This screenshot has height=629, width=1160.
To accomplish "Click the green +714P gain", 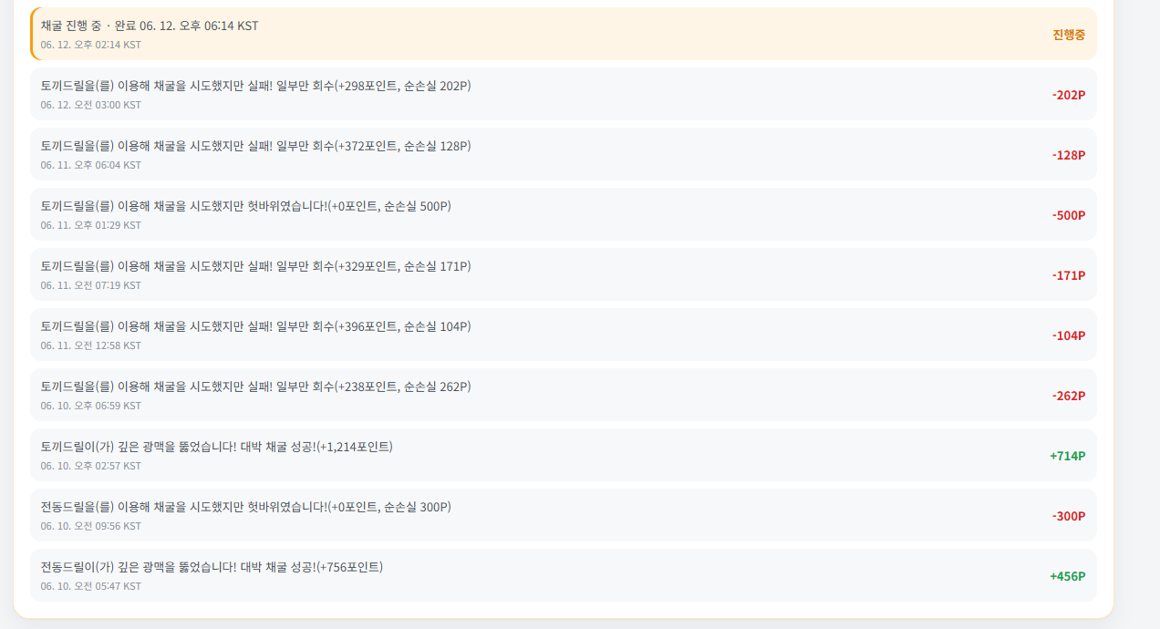I will (x=1068, y=456).
